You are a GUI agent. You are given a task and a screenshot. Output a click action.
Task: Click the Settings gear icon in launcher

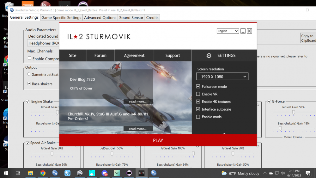pos(209,55)
